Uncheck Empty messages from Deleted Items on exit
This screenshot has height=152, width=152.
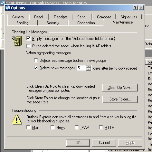coord(28,39)
